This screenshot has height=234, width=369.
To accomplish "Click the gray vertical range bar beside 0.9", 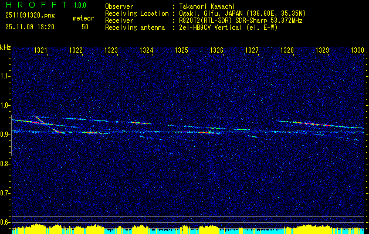I will pos(11,135).
